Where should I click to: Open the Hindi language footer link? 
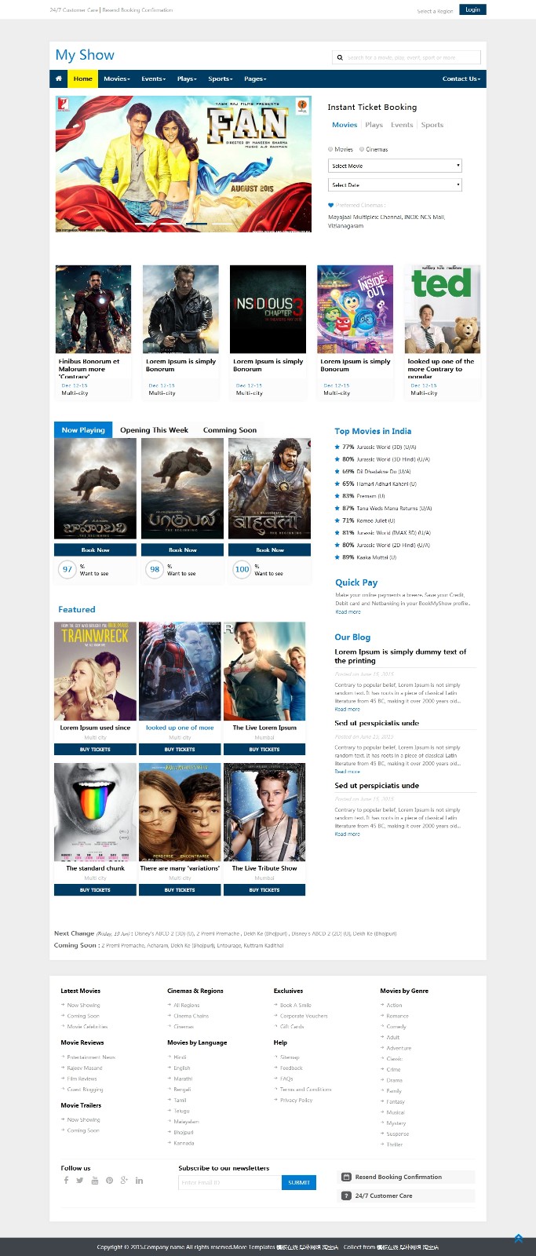point(180,1057)
